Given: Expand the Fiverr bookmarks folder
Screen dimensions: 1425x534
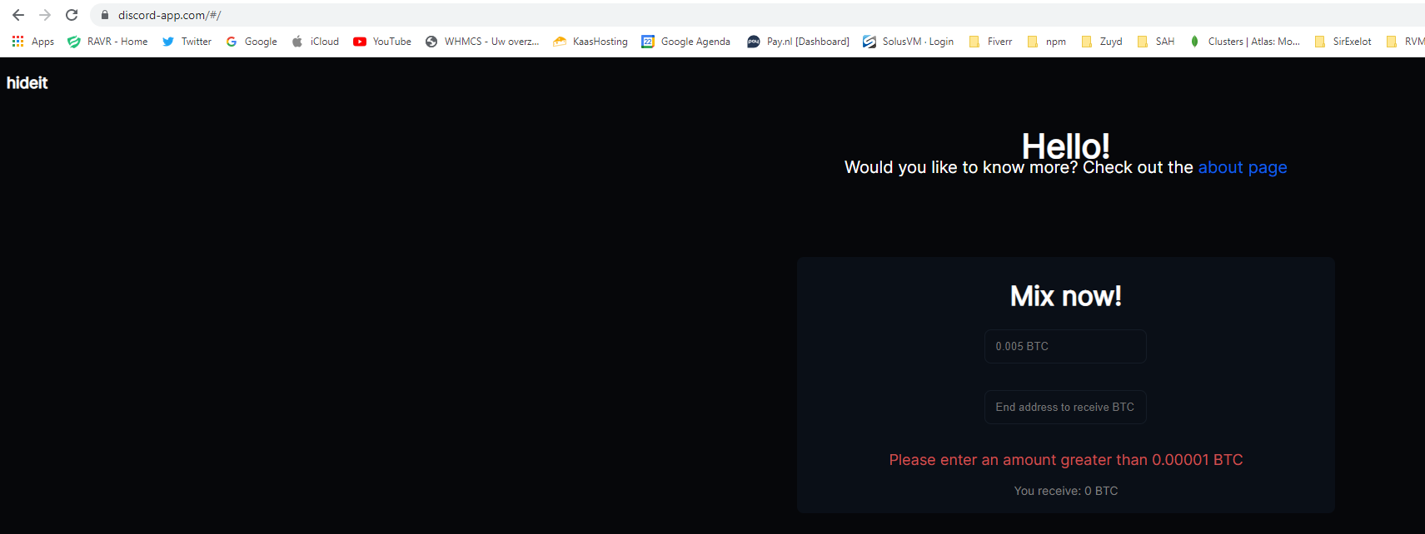Looking at the screenshot, I should coord(990,42).
